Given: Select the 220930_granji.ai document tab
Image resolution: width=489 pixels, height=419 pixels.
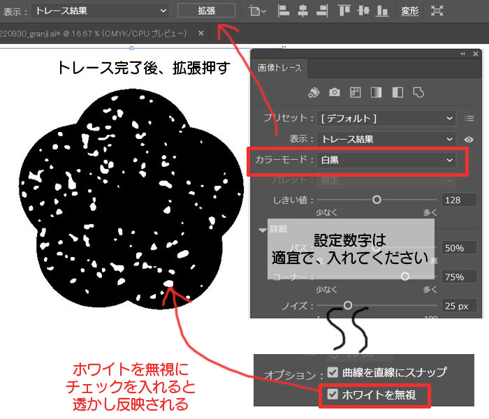Looking at the screenshot, I should [93, 34].
